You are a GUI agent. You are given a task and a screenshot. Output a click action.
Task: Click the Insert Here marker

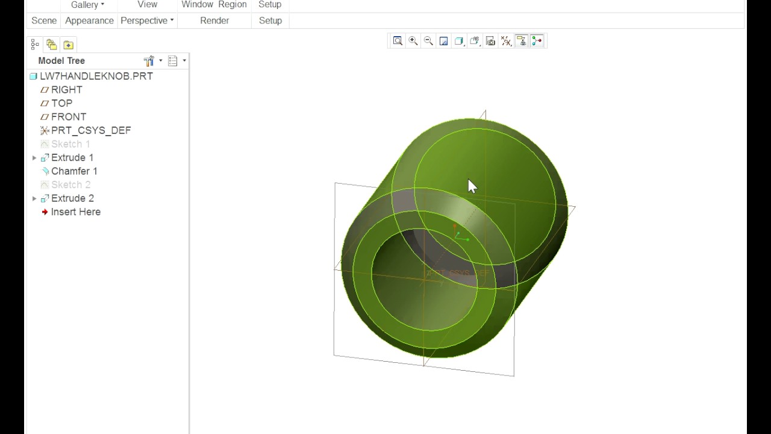coord(76,212)
